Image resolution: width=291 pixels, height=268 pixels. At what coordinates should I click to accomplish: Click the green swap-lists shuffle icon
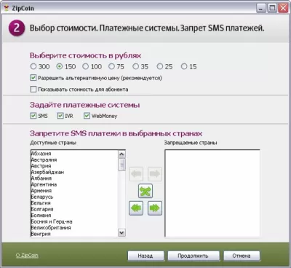[x=145, y=191]
